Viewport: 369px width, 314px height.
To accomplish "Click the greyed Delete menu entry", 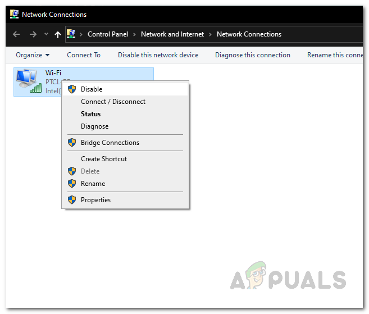I will (x=125, y=171).
